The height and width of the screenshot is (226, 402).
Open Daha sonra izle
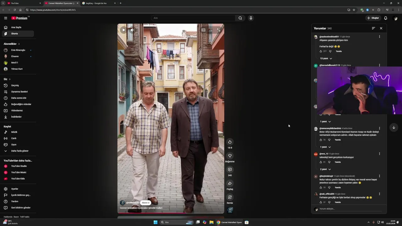18,98
